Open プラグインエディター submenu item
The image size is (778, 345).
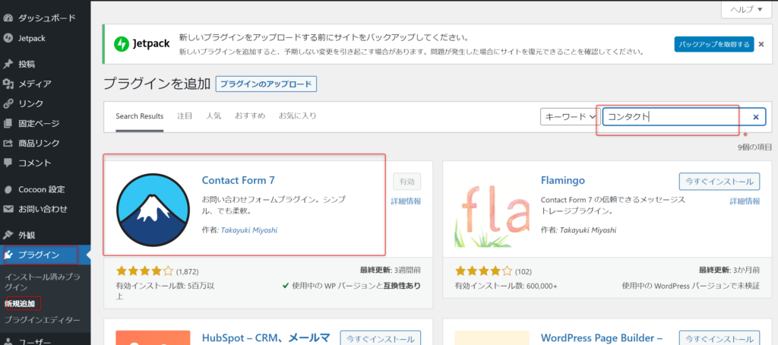(x=42, y=320)
